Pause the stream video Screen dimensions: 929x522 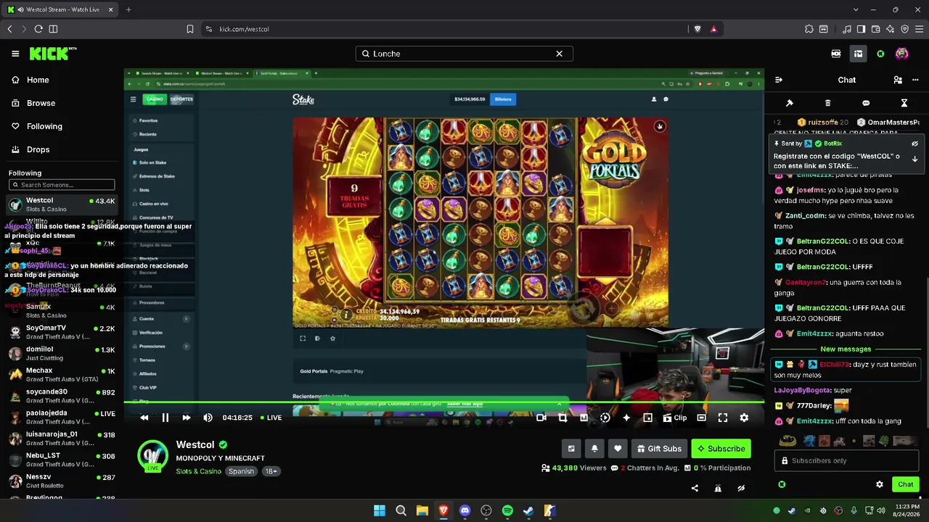[x=165, y=418]
